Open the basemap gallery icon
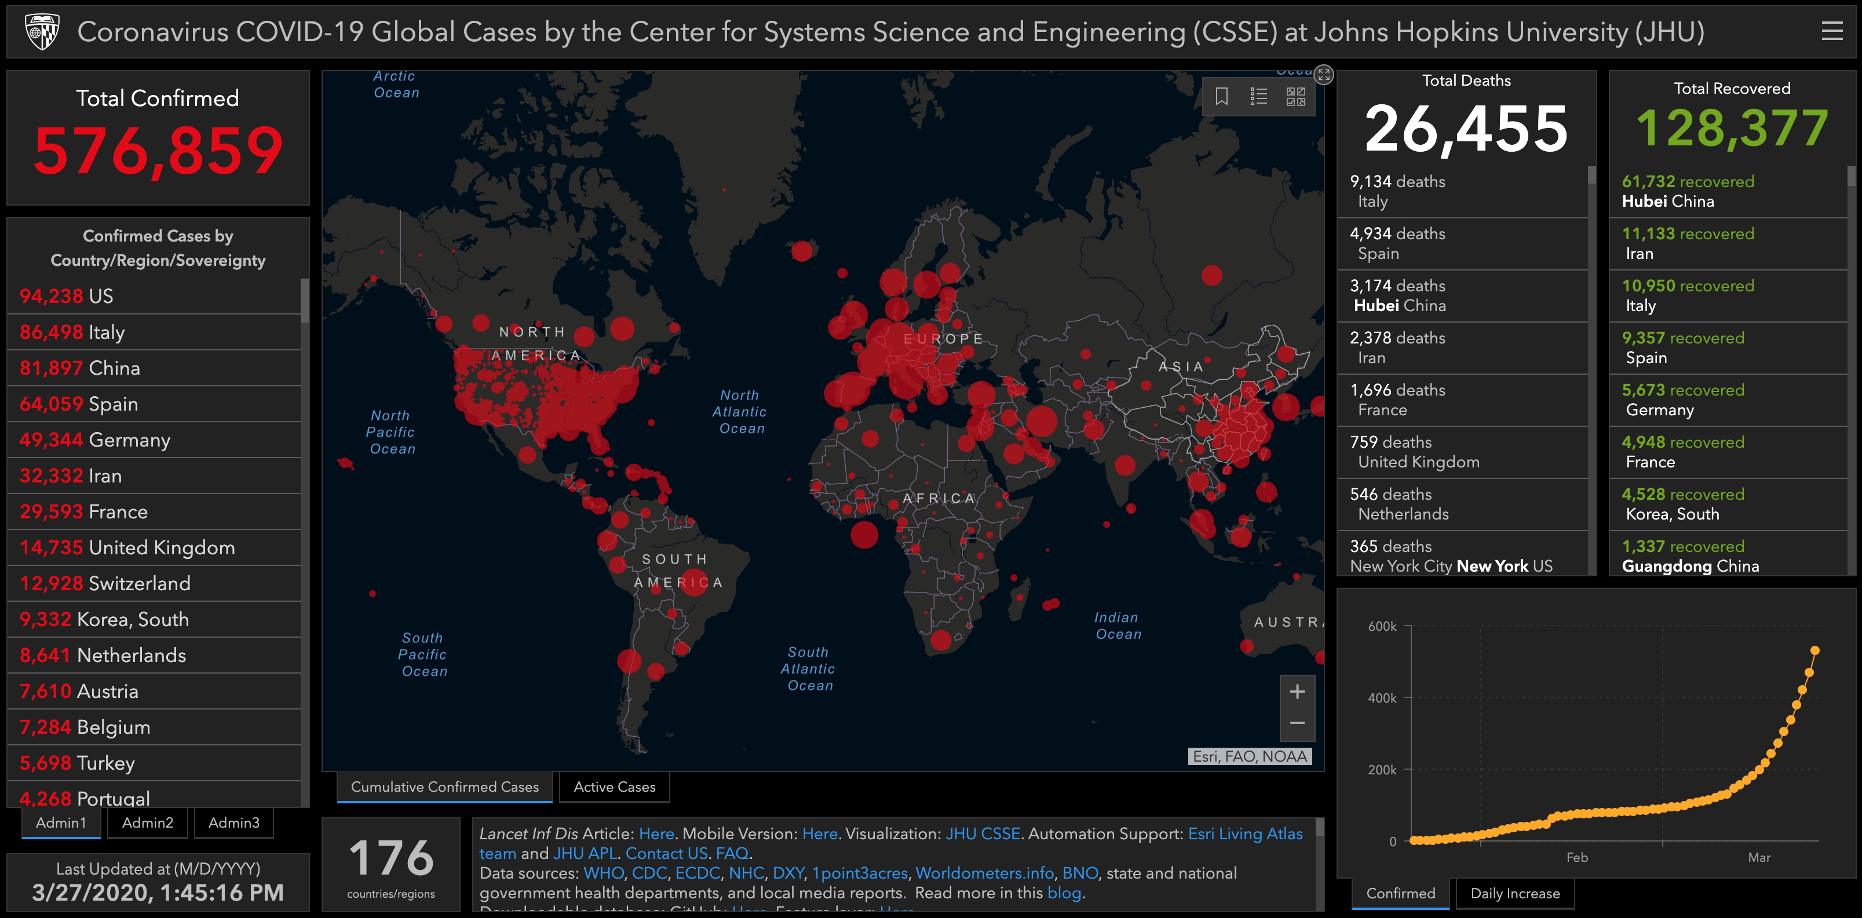The height and width of the screenshot is (918, 1862). pyautogui.click(x=1296, y=96)
